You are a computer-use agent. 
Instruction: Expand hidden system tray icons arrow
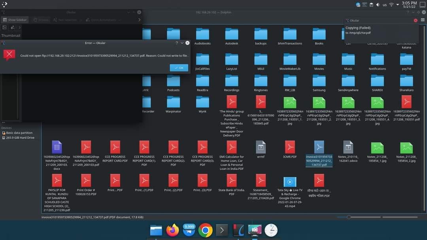coord(398,5)
